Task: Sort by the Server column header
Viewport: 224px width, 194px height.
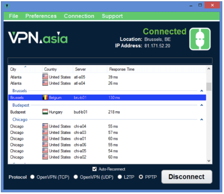Action: [x=90, y=69]
